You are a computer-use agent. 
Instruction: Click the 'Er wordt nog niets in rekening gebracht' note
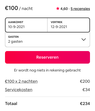(x=47, y=70)
